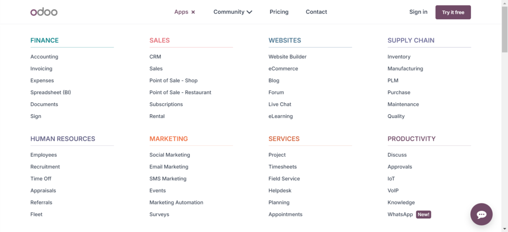Go to the Contact page

point(316,12)
